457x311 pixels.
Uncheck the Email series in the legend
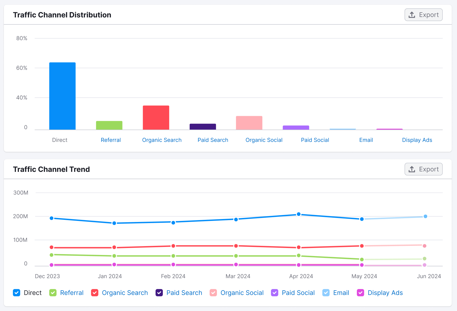point(326,293)
